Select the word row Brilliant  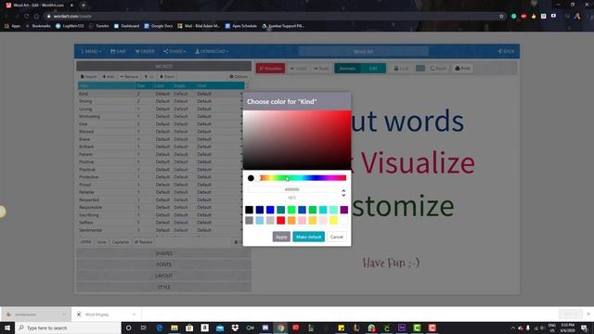tap(161, 147)
